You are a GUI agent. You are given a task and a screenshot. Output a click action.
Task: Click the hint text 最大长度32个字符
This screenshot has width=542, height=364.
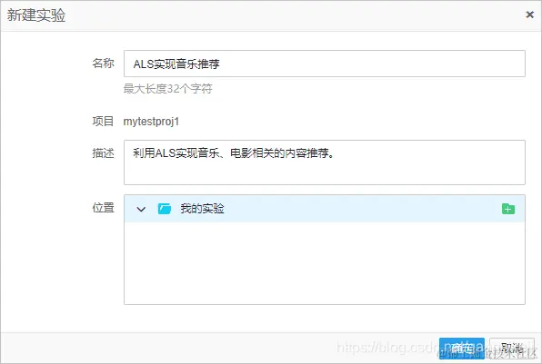[167, 89]
